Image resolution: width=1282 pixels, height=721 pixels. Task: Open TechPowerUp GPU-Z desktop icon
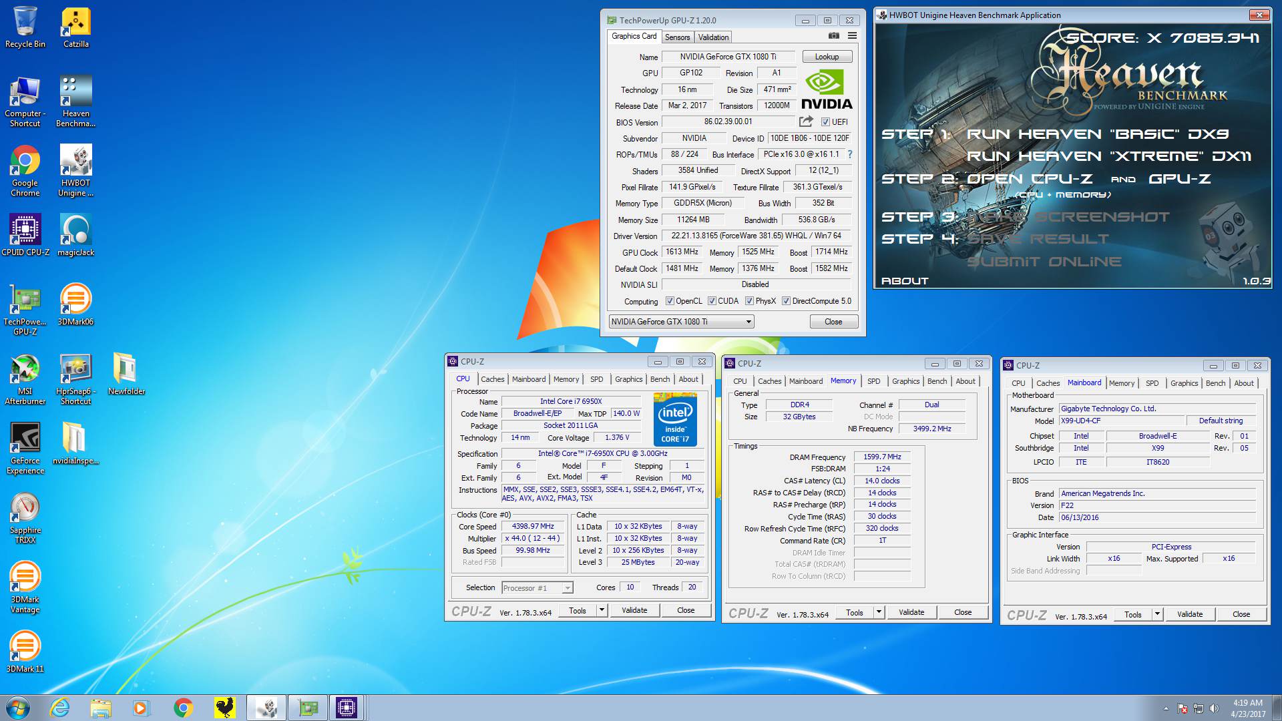[x=25, y=310]
